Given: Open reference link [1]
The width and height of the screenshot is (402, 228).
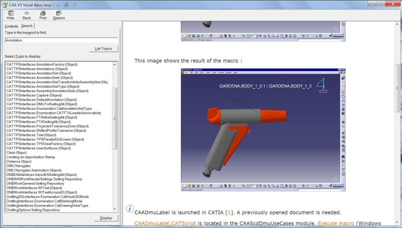Looking at the screenshot, I should 229,212.
